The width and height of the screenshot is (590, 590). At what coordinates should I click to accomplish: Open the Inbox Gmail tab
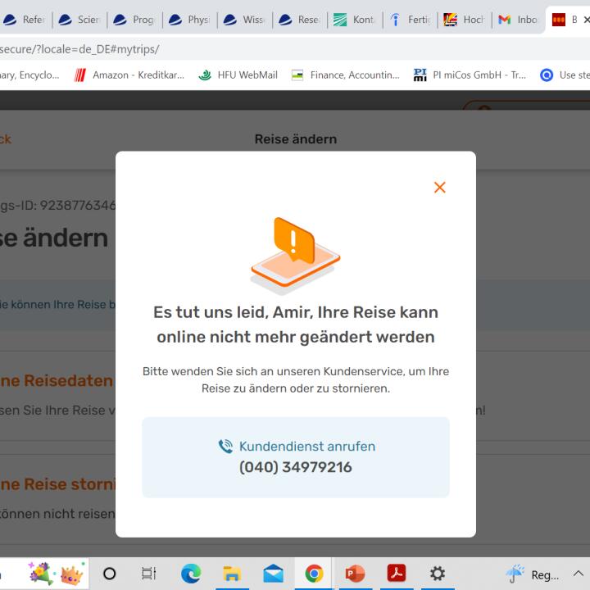point(518,20)
